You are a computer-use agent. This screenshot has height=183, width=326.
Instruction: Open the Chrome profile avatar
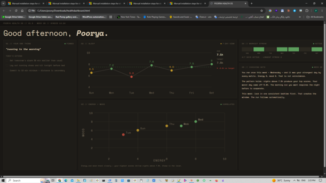(316, 10)
